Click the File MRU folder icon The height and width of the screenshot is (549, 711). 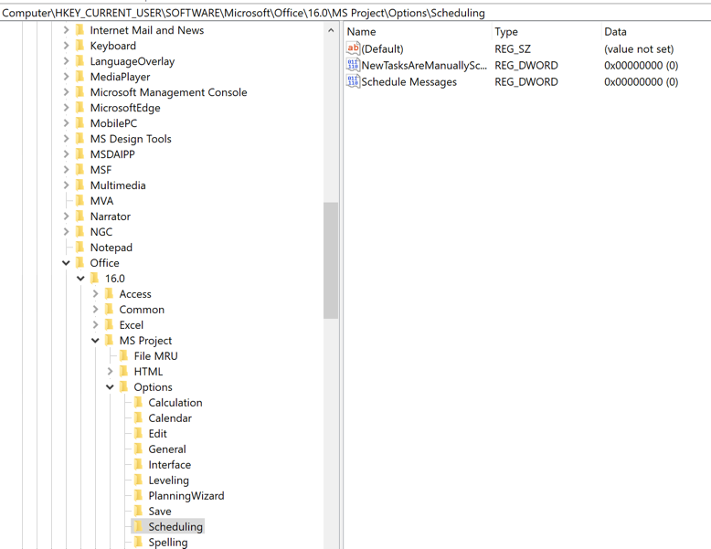(x=123, y=355)
